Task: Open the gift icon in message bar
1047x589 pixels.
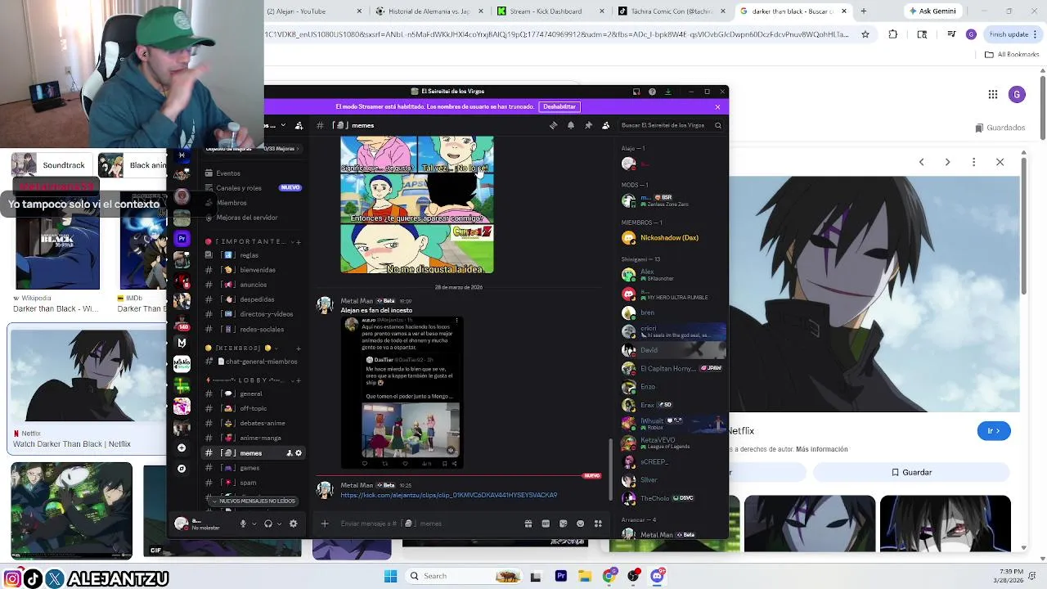Action: coord(528,524)
